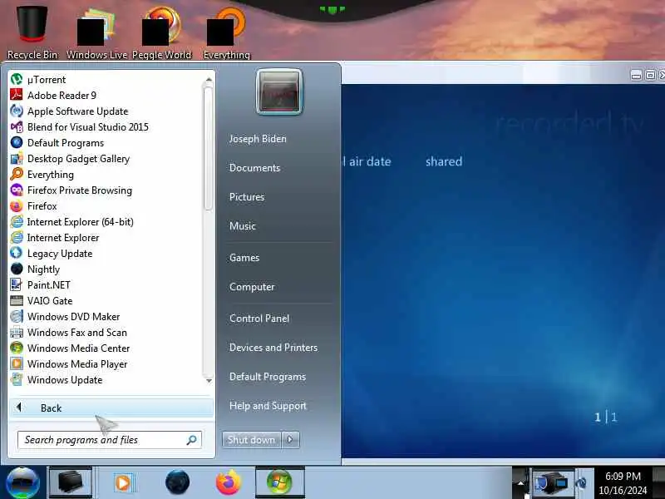Open Computer from Start menu
Viewport: 665px width, 499px height.
(252, 287)
